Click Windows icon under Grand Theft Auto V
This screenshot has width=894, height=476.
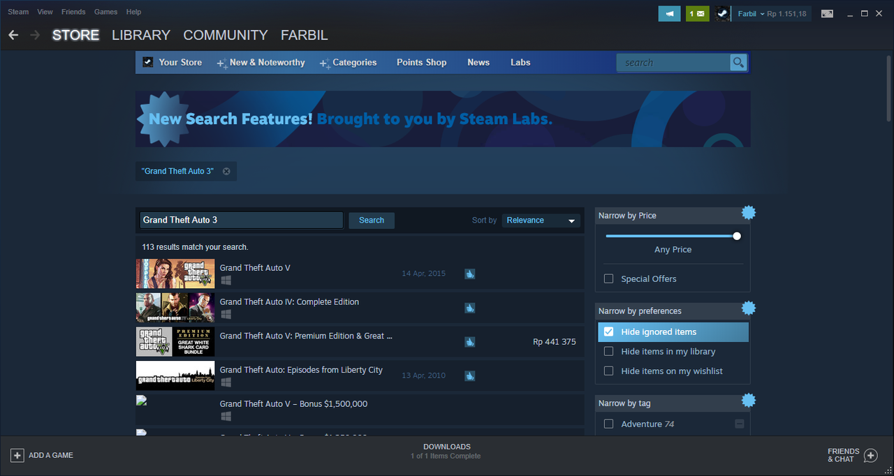[x=226, y=280]
